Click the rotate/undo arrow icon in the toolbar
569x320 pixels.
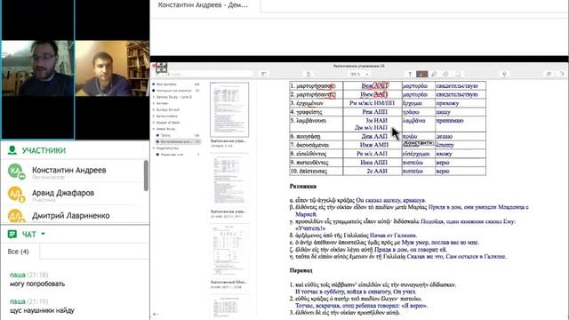pyautogui.click(x=309, y=74)
